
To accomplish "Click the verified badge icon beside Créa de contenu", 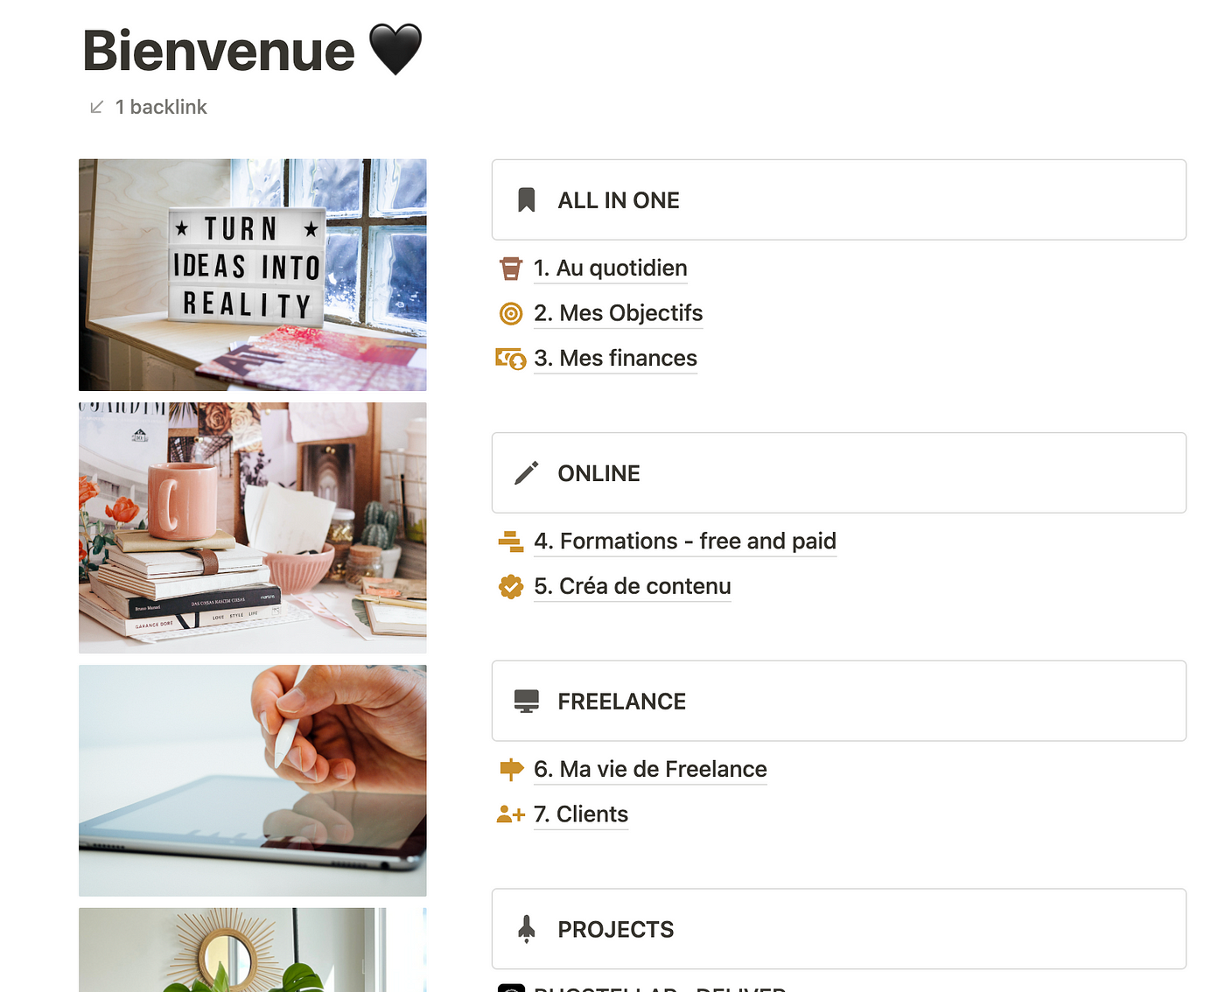I will coord(511,587).
